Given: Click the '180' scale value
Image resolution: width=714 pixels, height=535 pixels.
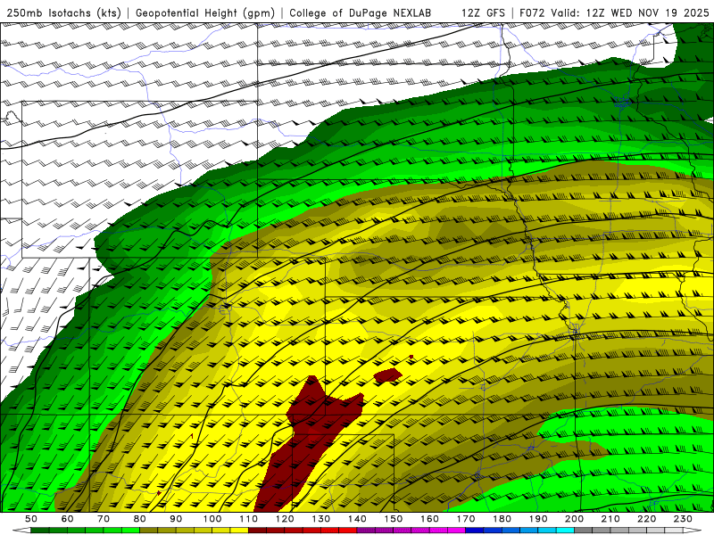Looking at the screenshot, I should coord(502,519).
